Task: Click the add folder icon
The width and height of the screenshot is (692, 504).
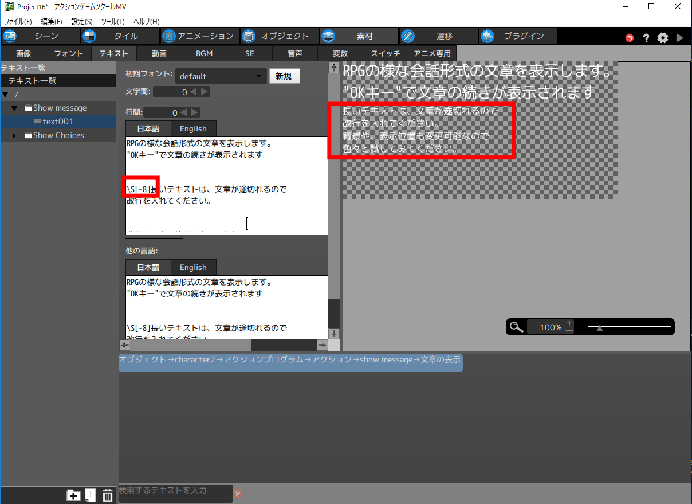Action: pos(73,495)
